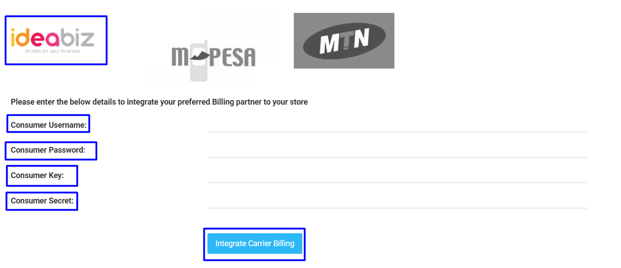Click the Integrate Carrier Billing button
Image resolution: width=621 pixels, height=268 pixels.
click(x=255, y=244)
